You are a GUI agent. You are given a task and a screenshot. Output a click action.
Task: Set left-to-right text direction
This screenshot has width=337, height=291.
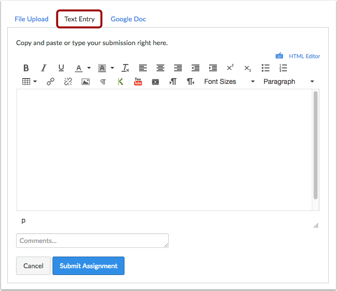click(173, 81)
